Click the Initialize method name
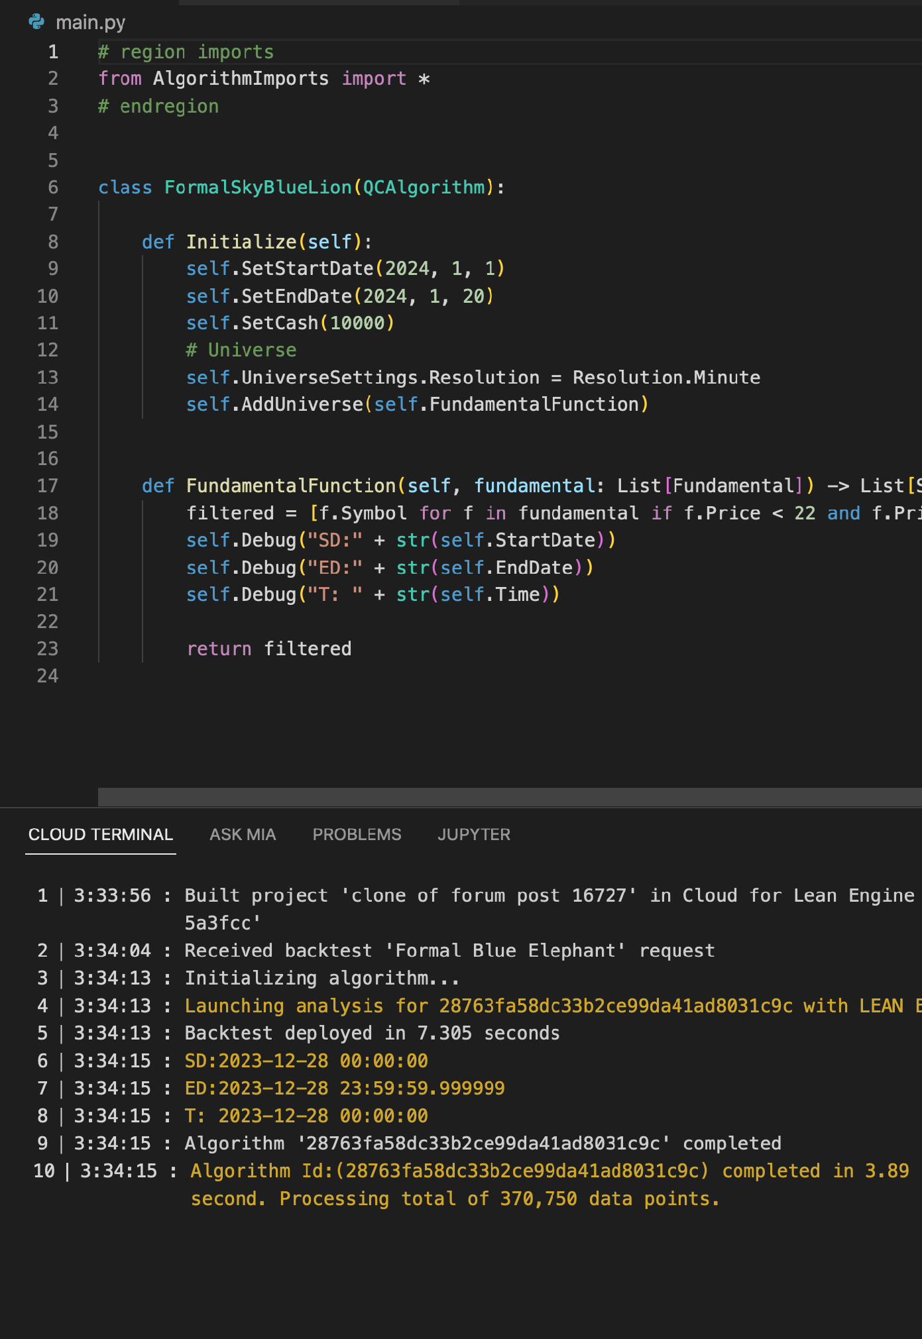 (241, 242)
